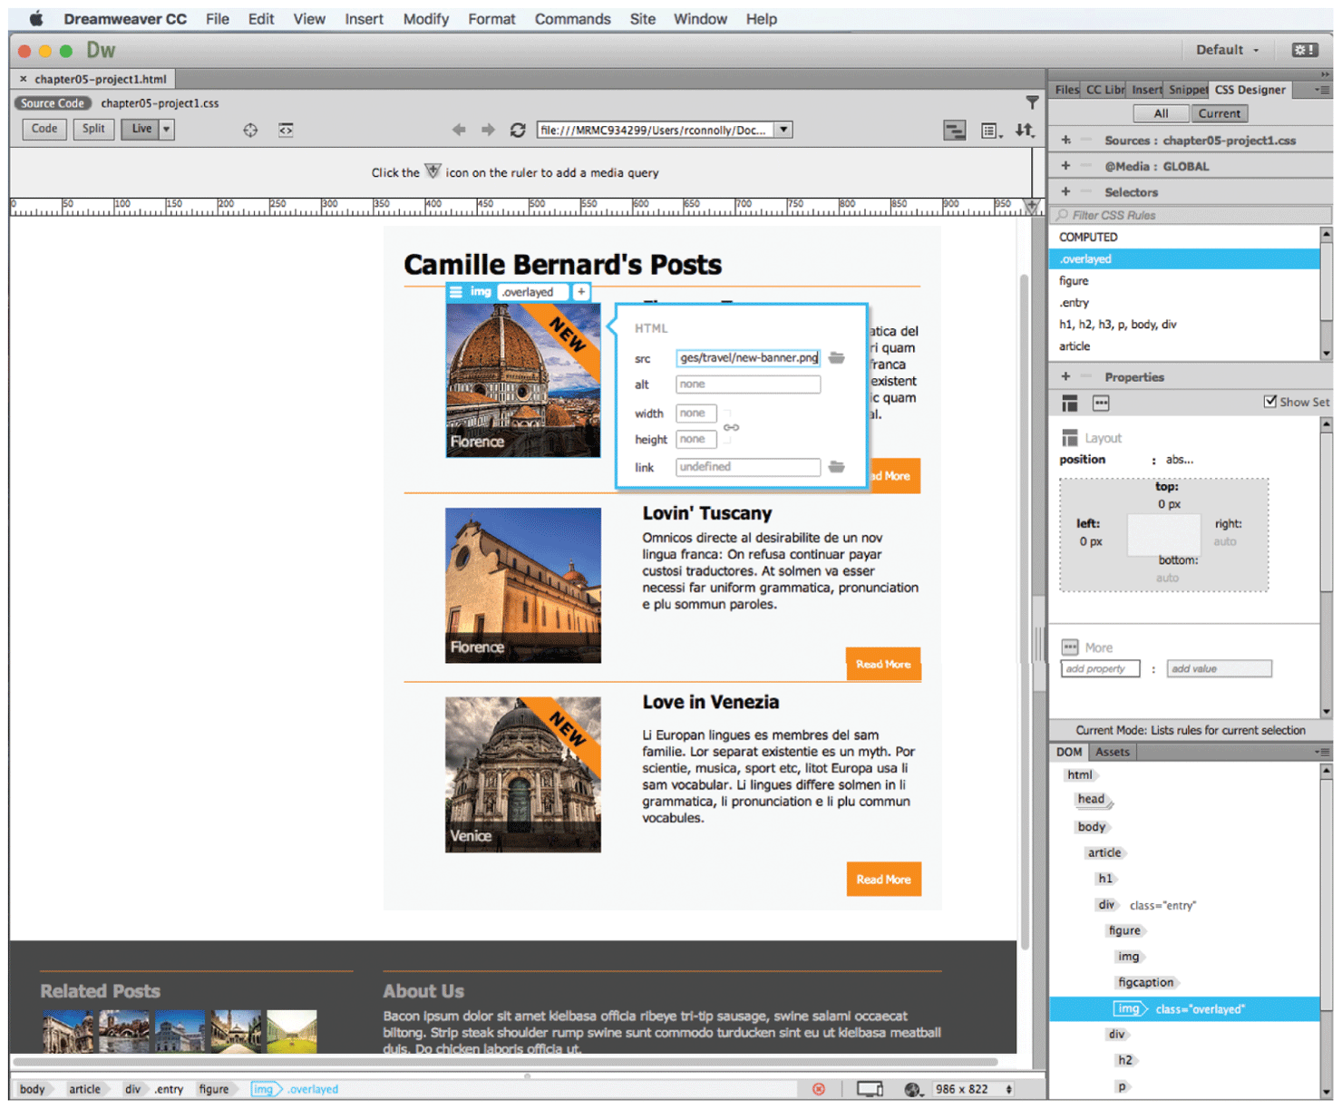Screen dimensions: 1342x1109
Task: Click the browse folder icon next to src
Action: tap(837, 358)
